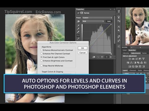Screen dimensions: 149x111
Task: Add a Brightness/Contrast adjustment sun icon
Action: pos(130,59)
